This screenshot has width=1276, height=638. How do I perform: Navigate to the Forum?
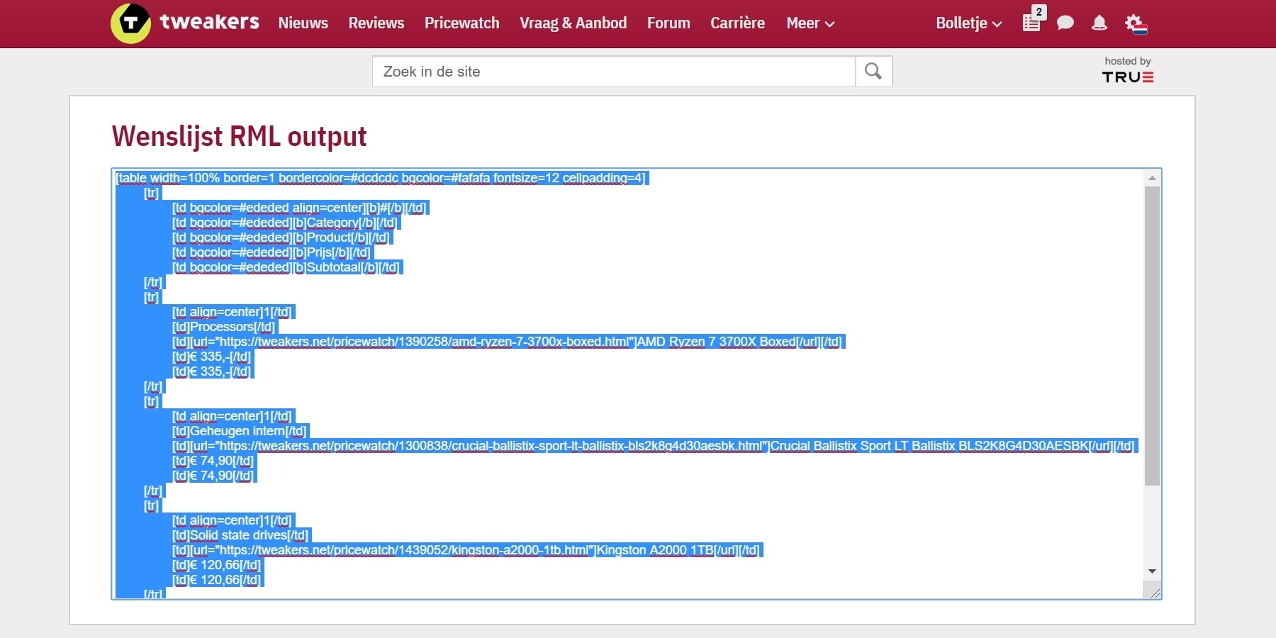[x=668, y=23]
